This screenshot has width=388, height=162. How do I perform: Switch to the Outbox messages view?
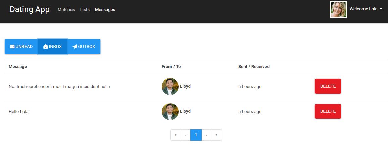84,46
